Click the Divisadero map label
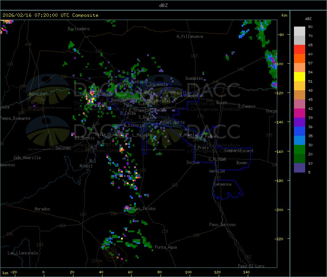327x277 pixels. click(78, 29)
